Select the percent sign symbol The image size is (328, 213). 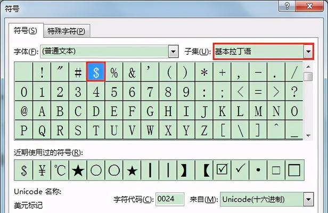[114, 72]
